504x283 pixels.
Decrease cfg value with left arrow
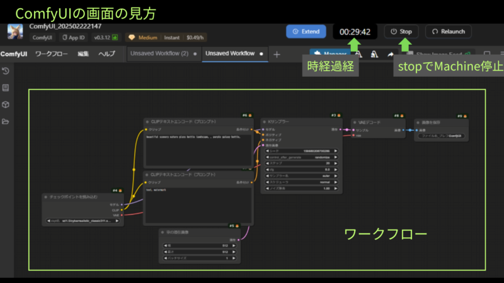[x=266, y=170]
